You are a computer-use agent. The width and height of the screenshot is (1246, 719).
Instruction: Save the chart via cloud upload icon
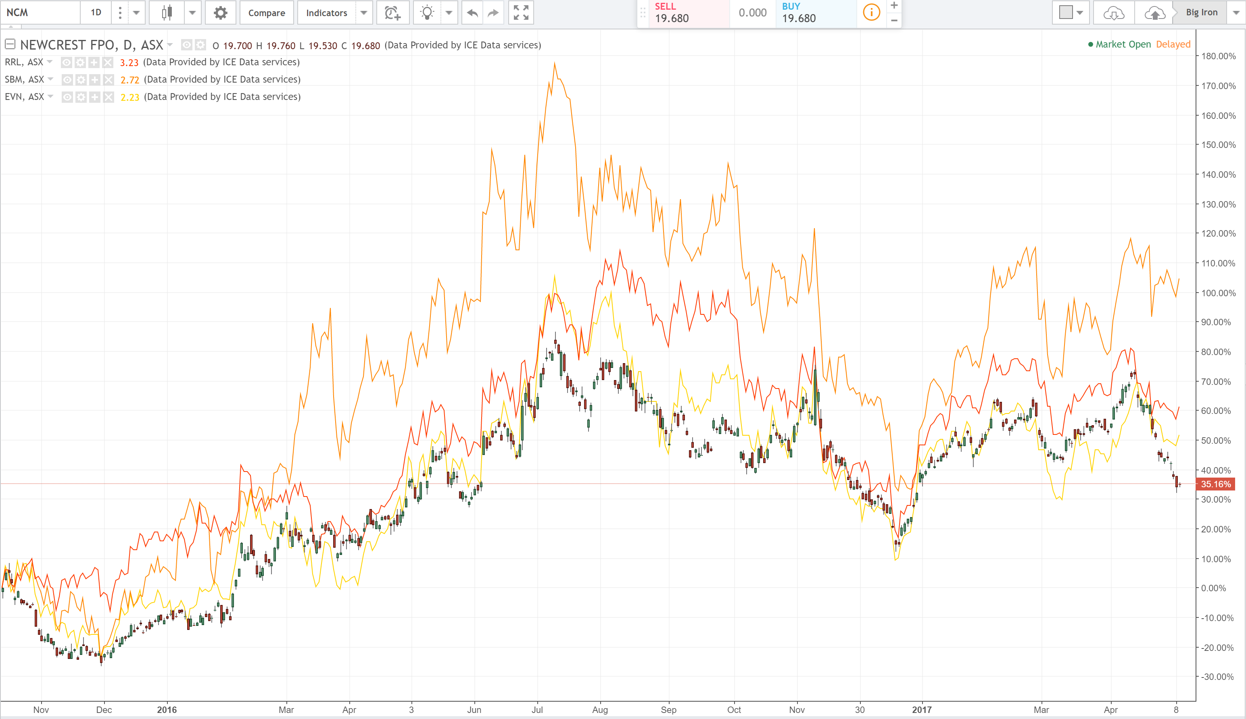click(x=1154, y=13)
